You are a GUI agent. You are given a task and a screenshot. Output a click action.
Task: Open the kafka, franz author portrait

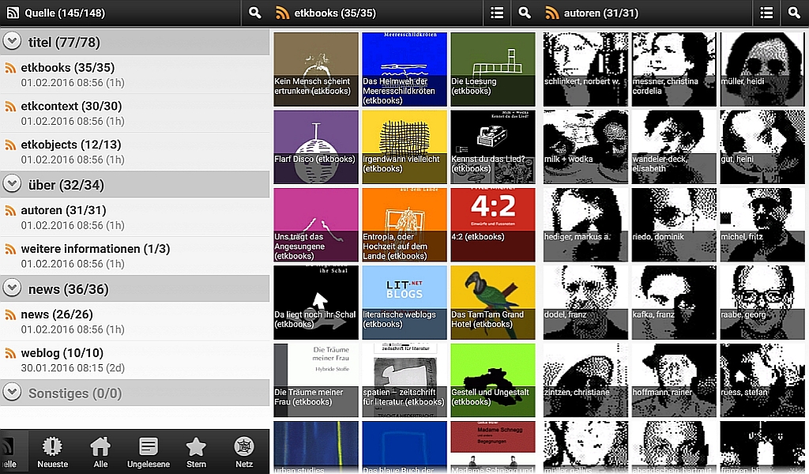(x=673, y=301)
